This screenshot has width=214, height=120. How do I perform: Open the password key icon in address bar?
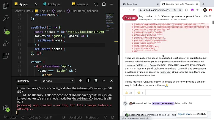coord(175,10)
